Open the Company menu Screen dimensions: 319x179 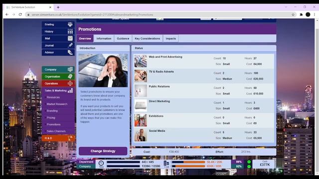(x=58, y=70)
